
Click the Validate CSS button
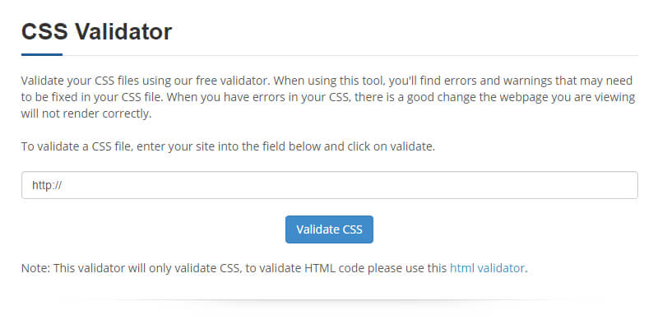(x=329, y=229)
